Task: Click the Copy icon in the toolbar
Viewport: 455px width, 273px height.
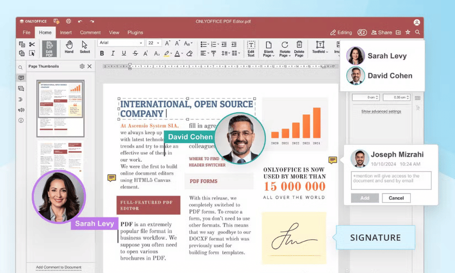Action: (22, 44)
